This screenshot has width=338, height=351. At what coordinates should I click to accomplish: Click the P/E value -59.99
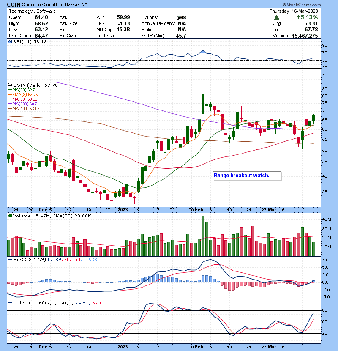point(123,17)
